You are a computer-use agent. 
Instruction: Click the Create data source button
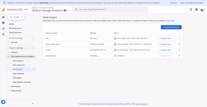coord(171,27)
